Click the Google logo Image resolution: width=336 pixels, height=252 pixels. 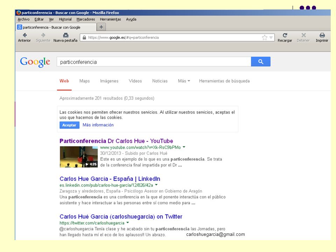point(35,62)
